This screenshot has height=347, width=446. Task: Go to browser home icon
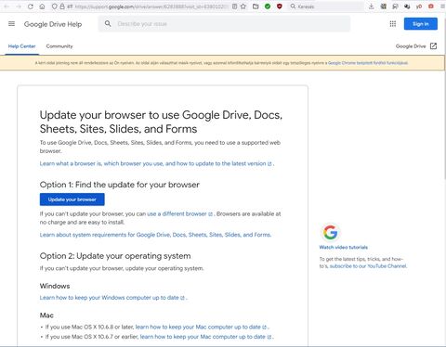click(x=42, y=6)
